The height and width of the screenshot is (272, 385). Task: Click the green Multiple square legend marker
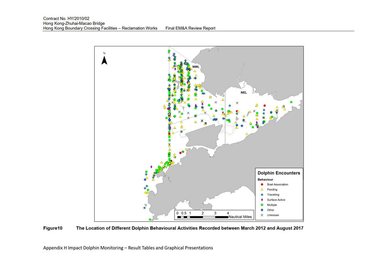click(262, 205)
